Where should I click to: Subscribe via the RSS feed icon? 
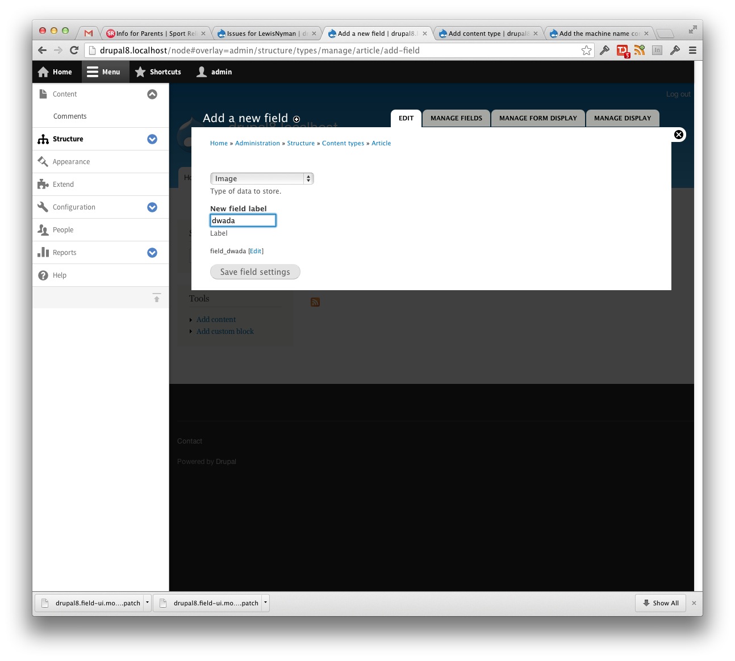(x=315, y=302)
